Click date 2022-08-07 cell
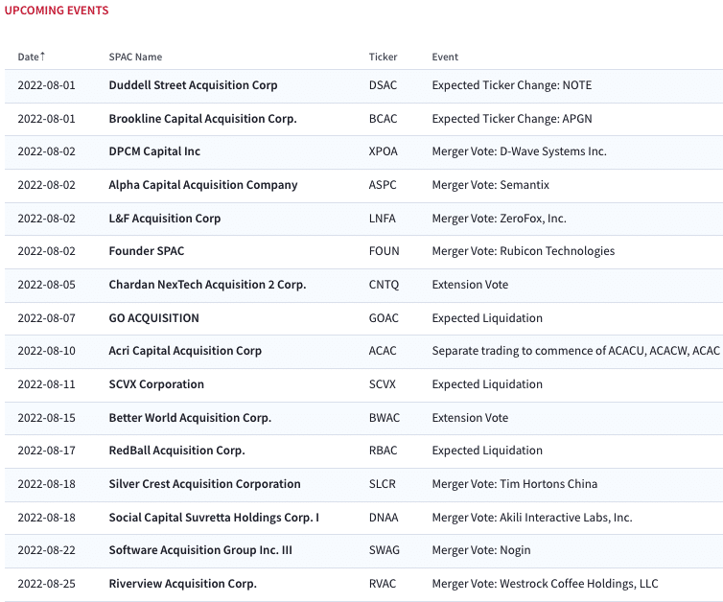723x602 pixels. [x=46, y=318]
